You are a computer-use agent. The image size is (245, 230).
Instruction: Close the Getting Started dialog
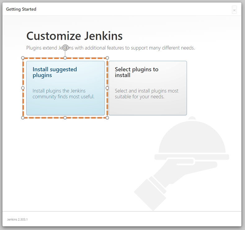pyautogui.click(x=234, y=10)
